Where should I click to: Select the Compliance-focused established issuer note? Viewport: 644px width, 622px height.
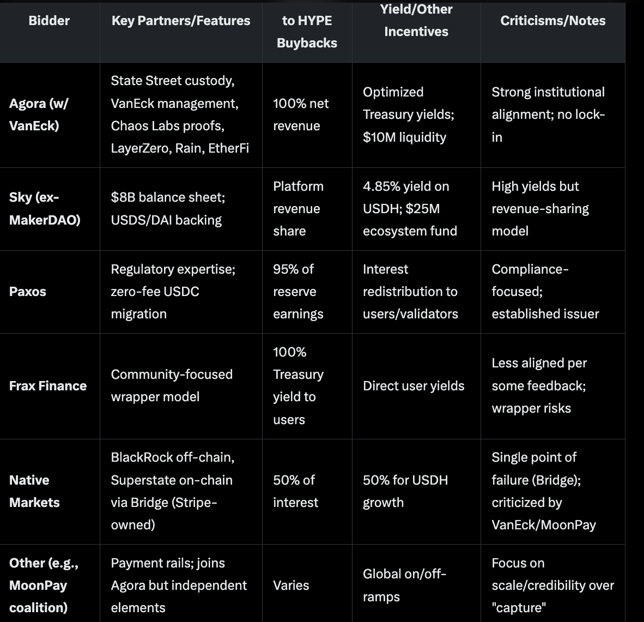coord(545,292)
